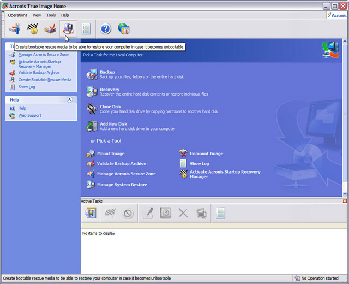
Task: Open the Clone Disk task title
Action: pyautogui.click(x=110, y=106)
